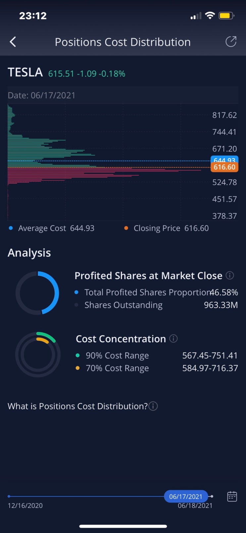Tap the 06/18/2021 end date label
This screenshot has height=533, width=246.
(x=195, y=505)
